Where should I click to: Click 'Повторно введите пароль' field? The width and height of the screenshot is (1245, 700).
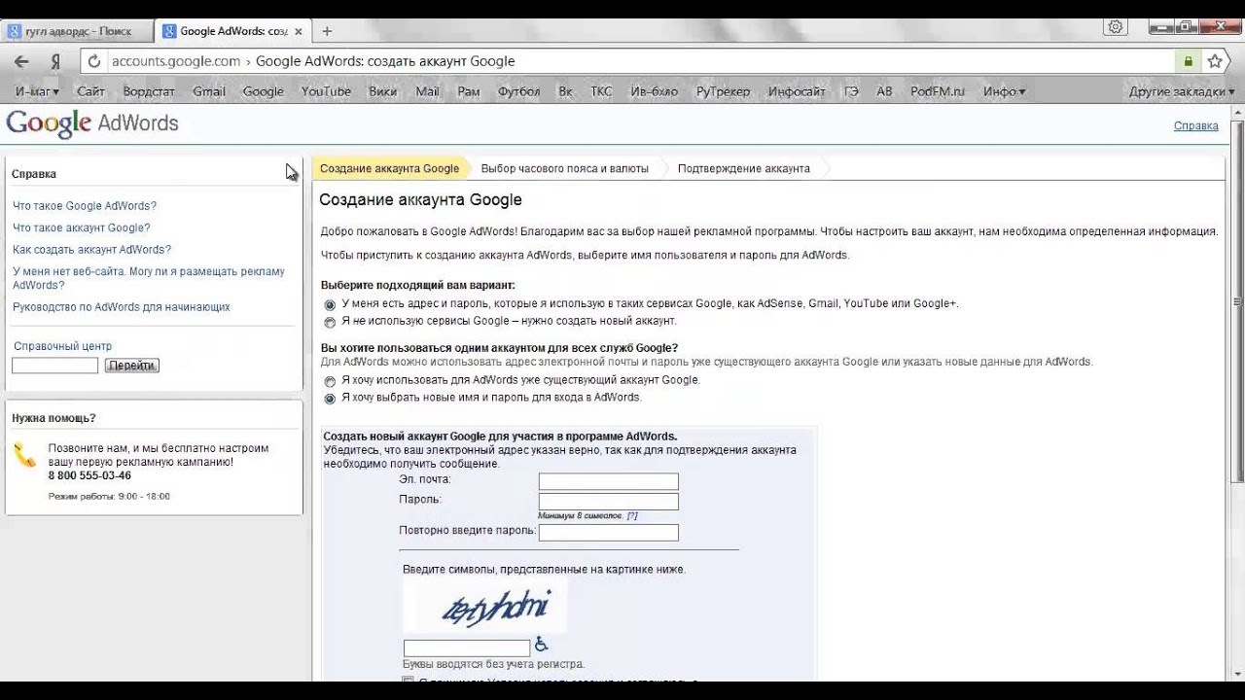(609, 533)
